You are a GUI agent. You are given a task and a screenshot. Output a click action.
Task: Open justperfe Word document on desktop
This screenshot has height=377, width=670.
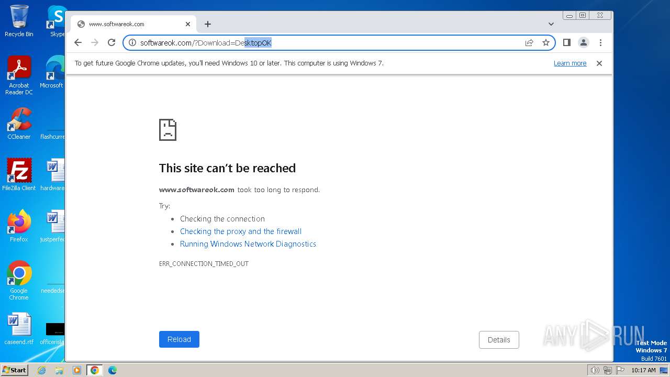tap(53, 226)
